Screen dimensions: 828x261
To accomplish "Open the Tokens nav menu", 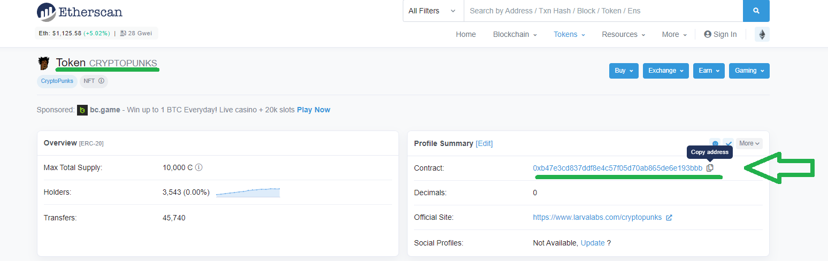I will point(569,34).
